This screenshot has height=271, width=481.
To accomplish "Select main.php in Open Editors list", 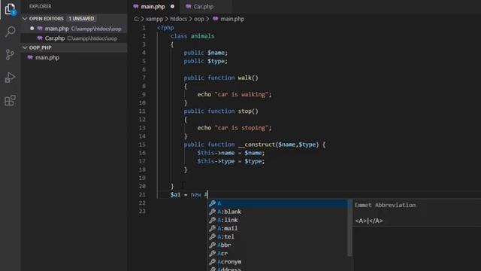I will (x=74, y=29).
